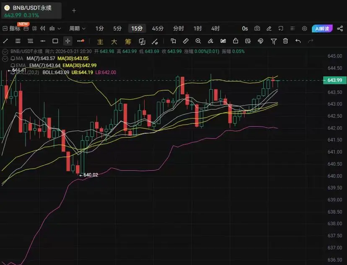Redo the last undone action

pyautogui.click(x=311, y=41)
